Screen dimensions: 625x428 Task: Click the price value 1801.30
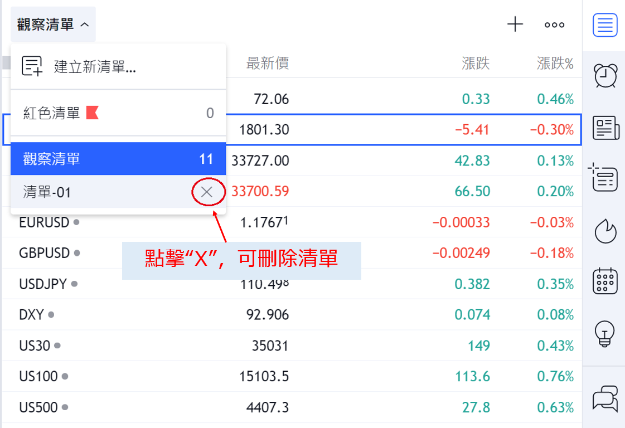click(x=264, y=129)
